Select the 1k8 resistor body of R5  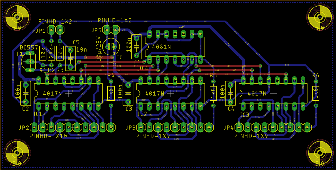213,93
